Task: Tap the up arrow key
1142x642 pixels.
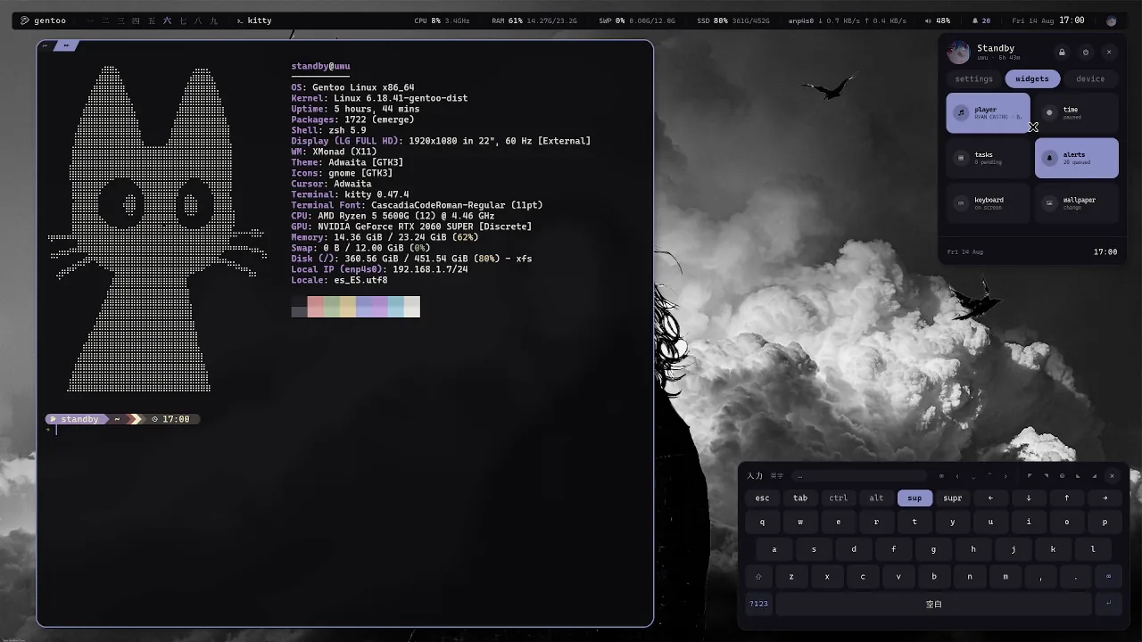Action: pyautogui.click(x=1067, y=498)
